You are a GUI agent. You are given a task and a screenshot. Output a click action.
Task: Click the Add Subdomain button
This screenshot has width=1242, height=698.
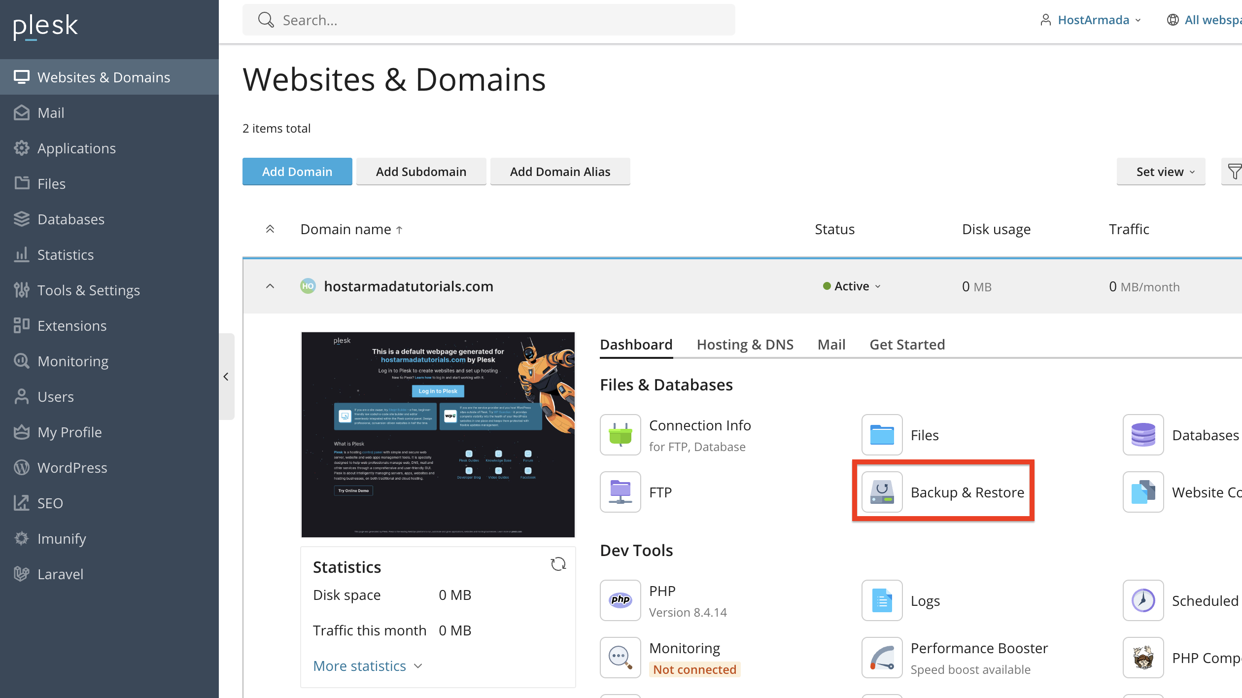coord(421,172)
